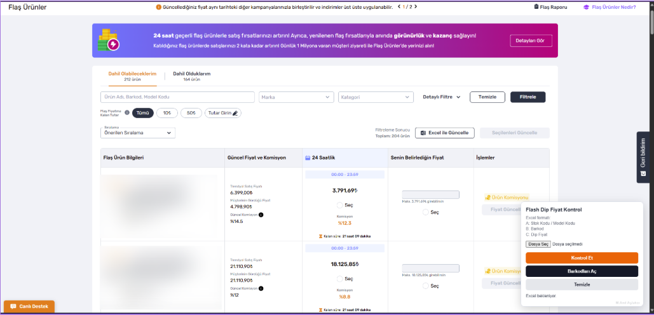Choose the 50₺ remaining amount filter
The height and width of the screenshot is (315, 654).
pos(191,113)
